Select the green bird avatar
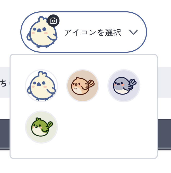This screenshot has height=173, width=171. [x=41, y=127]
